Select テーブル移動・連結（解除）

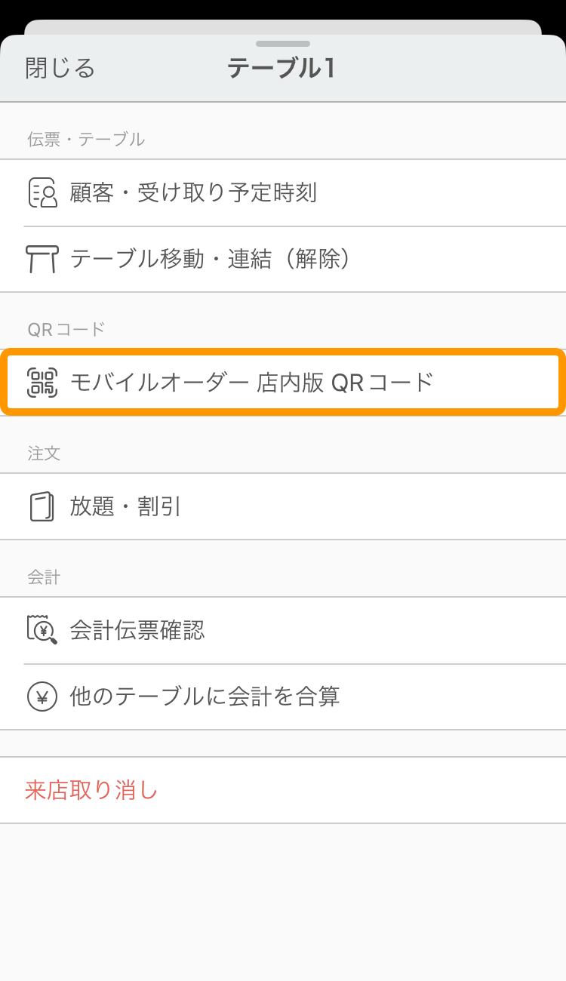pos(283,259)
